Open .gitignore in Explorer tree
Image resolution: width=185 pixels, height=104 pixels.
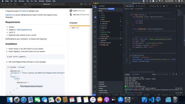pyautogui.click(x=103, y=40)
